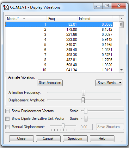Screen dimensions: 129x148
Task: Select mode 1 with frequency 82.01
Action: tap(59, 24)
